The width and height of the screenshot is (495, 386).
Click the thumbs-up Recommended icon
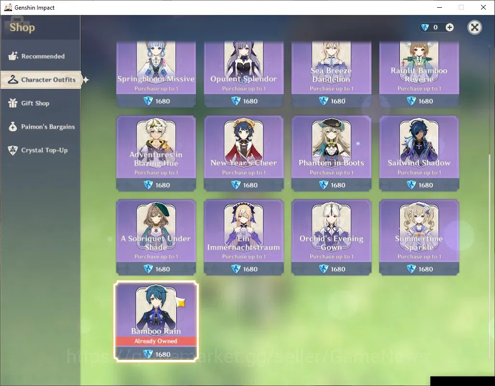pyautogui.click(x=13, y=56)
